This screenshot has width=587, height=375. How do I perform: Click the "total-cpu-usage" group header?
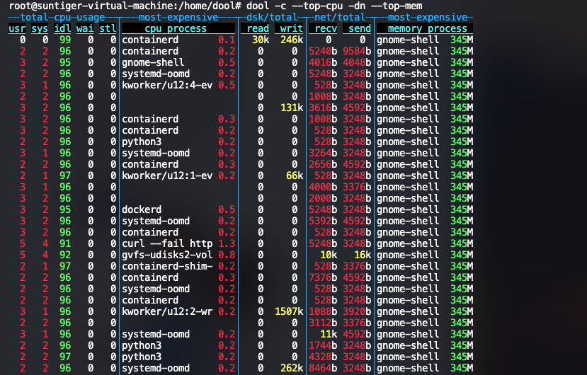[62, 17]
